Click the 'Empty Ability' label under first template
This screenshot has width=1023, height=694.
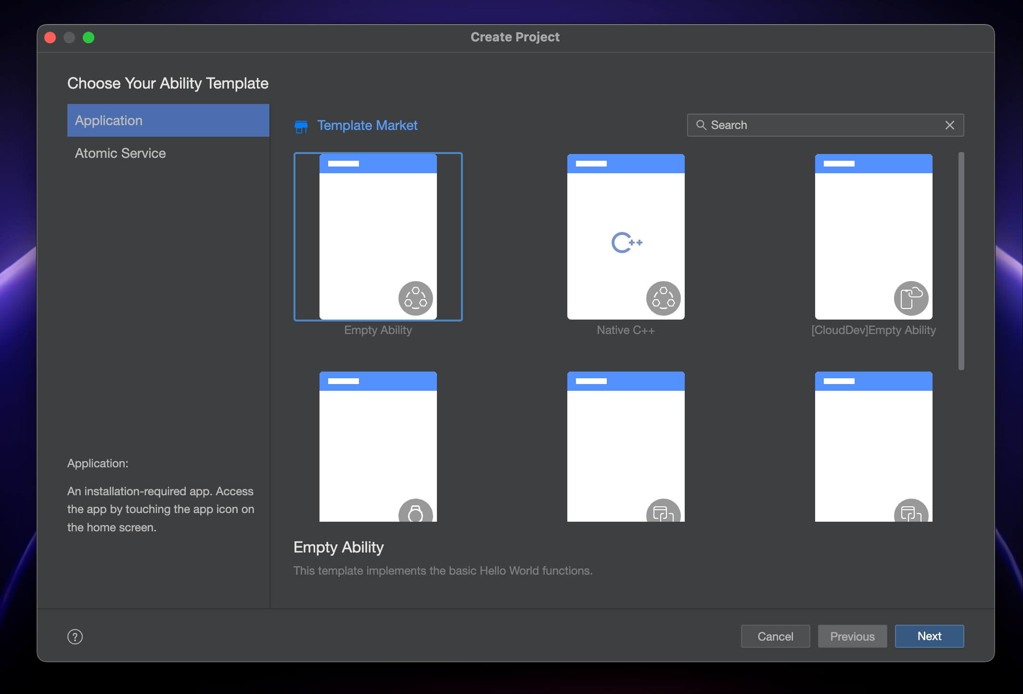click(378, 330)
